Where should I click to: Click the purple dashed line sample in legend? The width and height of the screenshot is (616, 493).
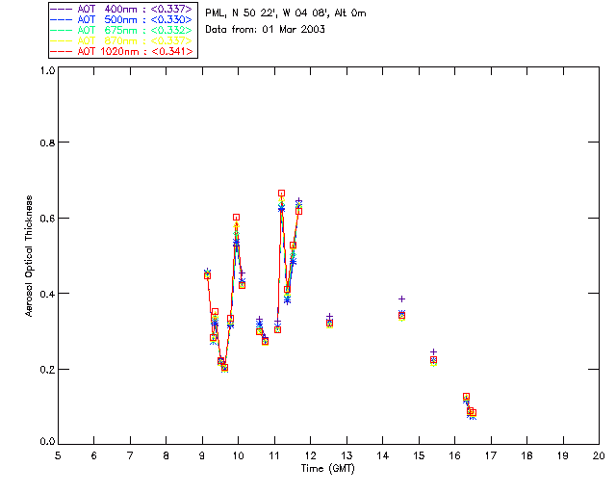click(62, 9)
